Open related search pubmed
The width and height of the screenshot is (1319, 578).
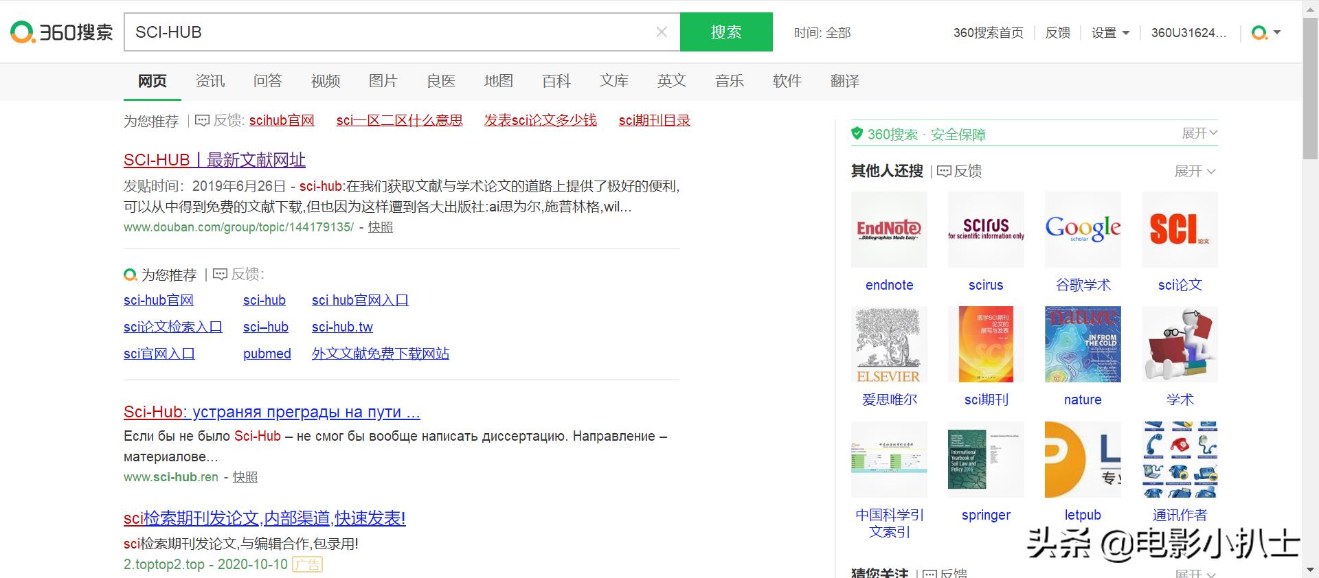coord(267,354)
